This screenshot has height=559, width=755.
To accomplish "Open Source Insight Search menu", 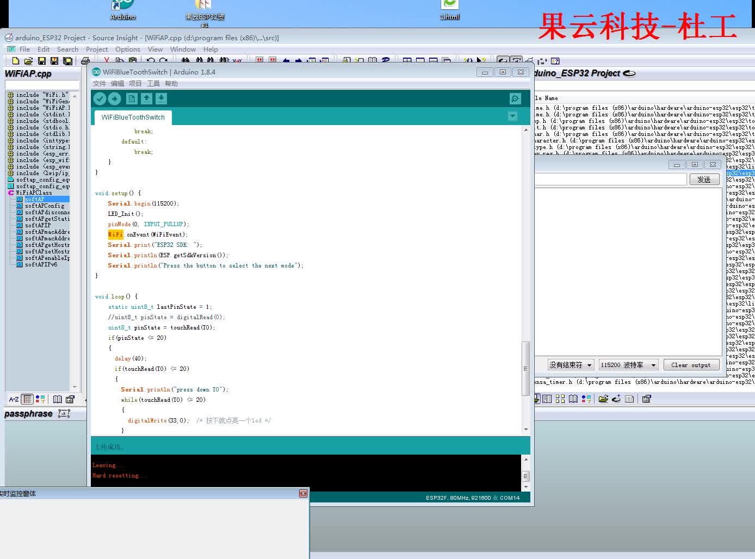I will coord(67,49).
